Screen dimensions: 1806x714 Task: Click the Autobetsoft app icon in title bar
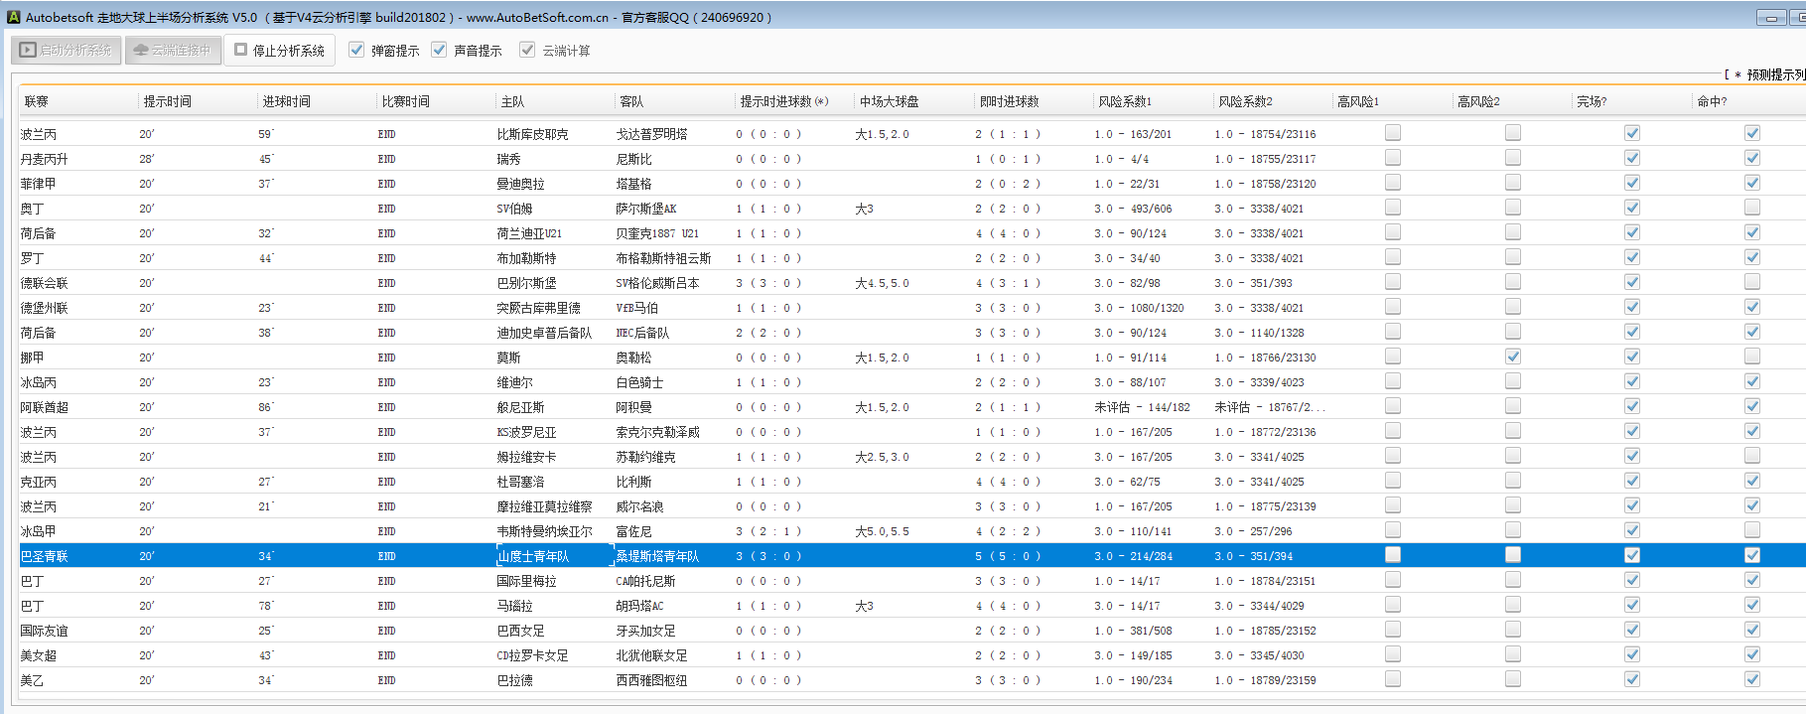tap(14, 17)
